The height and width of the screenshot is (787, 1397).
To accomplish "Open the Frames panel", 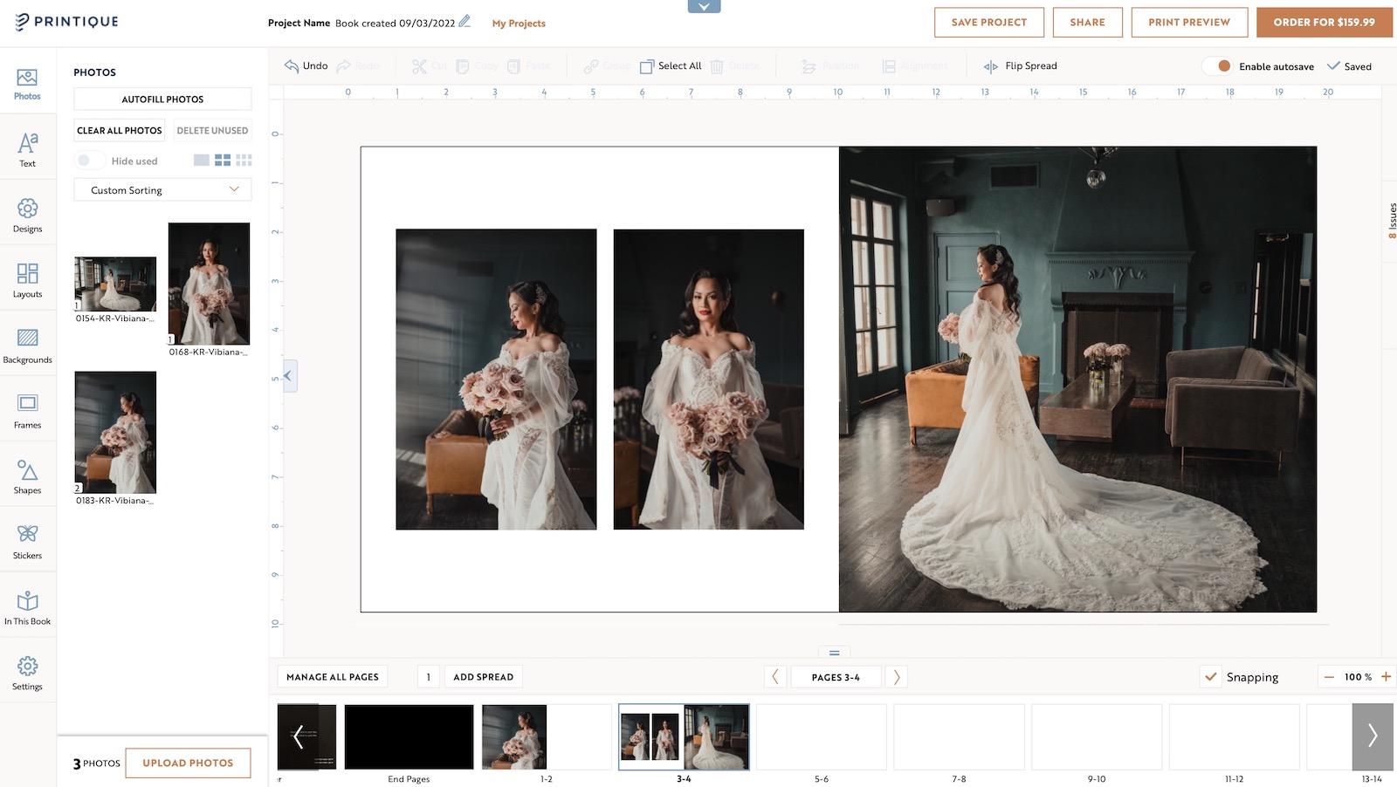I will 27,409.
